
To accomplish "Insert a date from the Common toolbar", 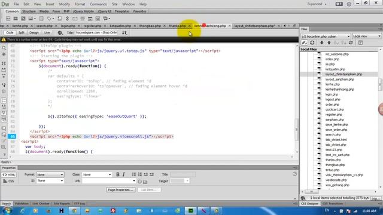I will pyautogui.click(x=90, y=19).
